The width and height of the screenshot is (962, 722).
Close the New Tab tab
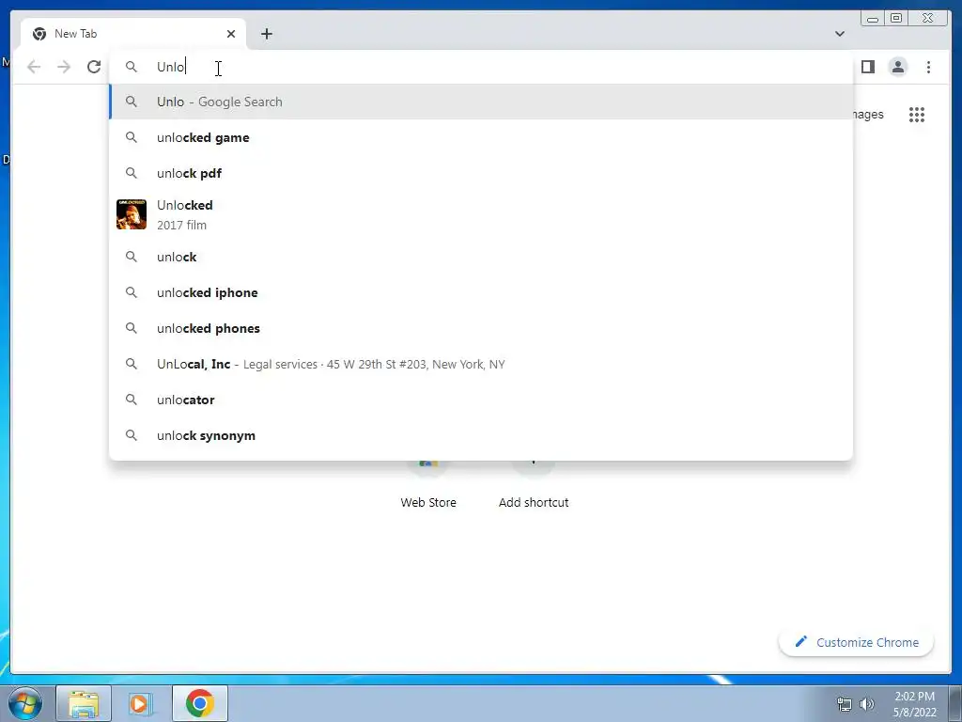(231, 34)
